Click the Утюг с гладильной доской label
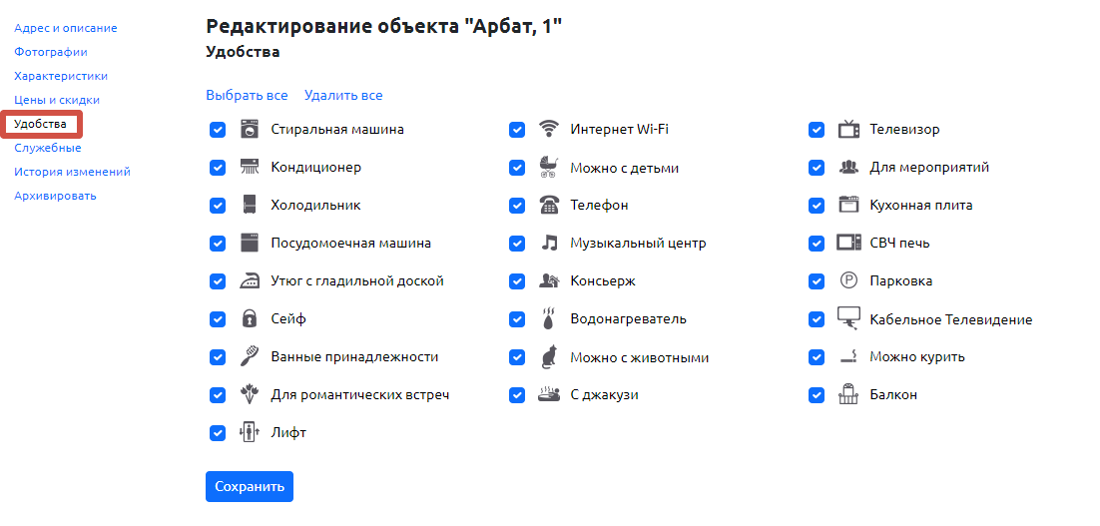This screenshot has height=526, width=1100. 357,281
